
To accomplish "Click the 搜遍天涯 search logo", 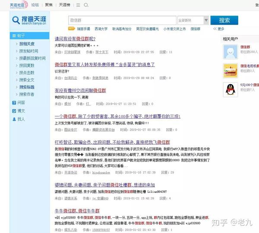I will (x=29, y=20).
